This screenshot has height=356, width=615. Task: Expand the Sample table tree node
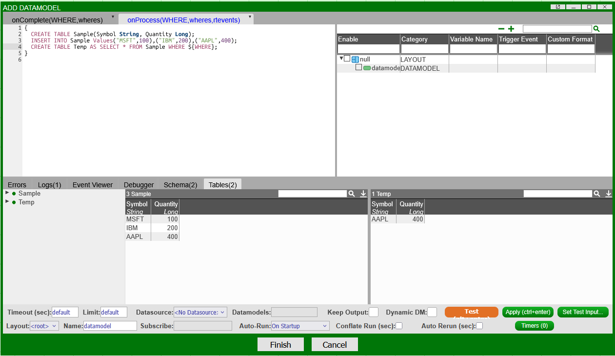(7, 193)
